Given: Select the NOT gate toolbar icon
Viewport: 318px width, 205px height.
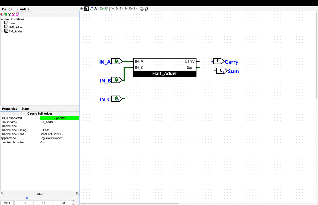Looking at the screenshot, I should 112,9.
